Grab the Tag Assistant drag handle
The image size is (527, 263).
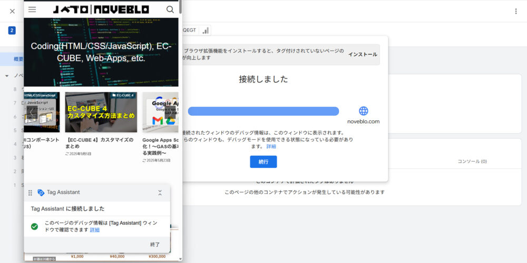pos(31,193)
